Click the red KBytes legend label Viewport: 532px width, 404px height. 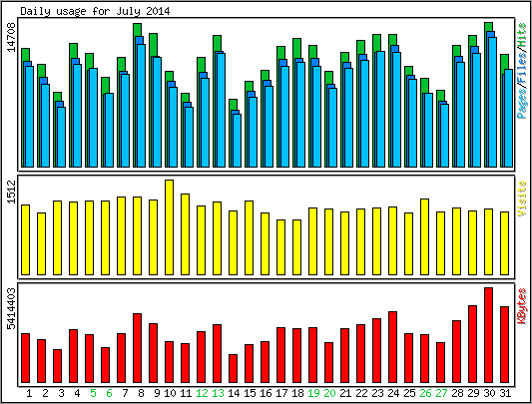pos(522,306)
